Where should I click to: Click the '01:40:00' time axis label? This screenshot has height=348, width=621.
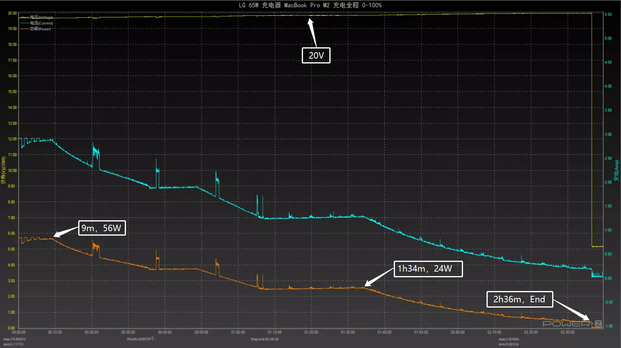384,332
